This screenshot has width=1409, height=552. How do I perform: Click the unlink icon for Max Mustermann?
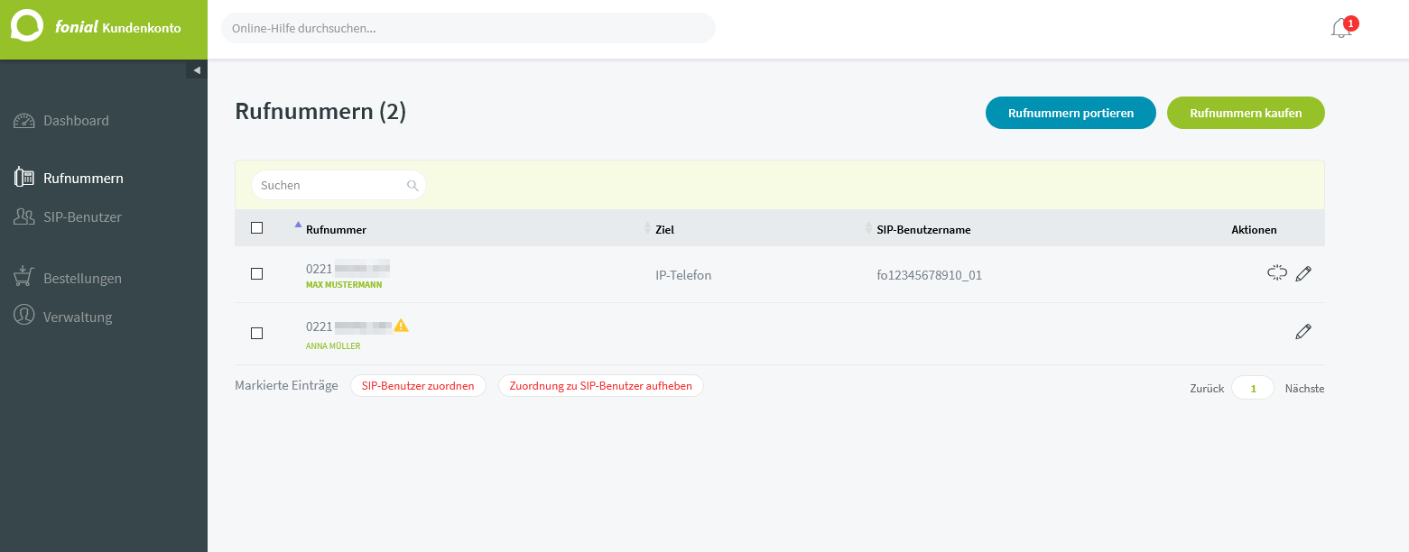click(x=1276, y=273)
